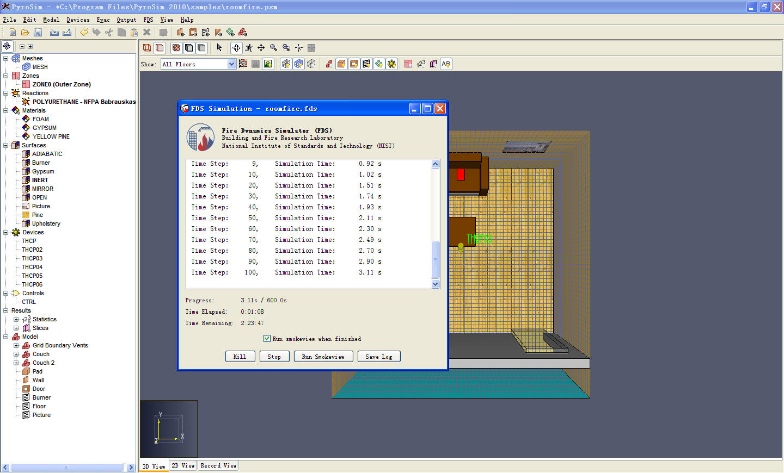
Task: Toggle obstruction visibility in the view toolbar
Action: click(x=341, y=64)
